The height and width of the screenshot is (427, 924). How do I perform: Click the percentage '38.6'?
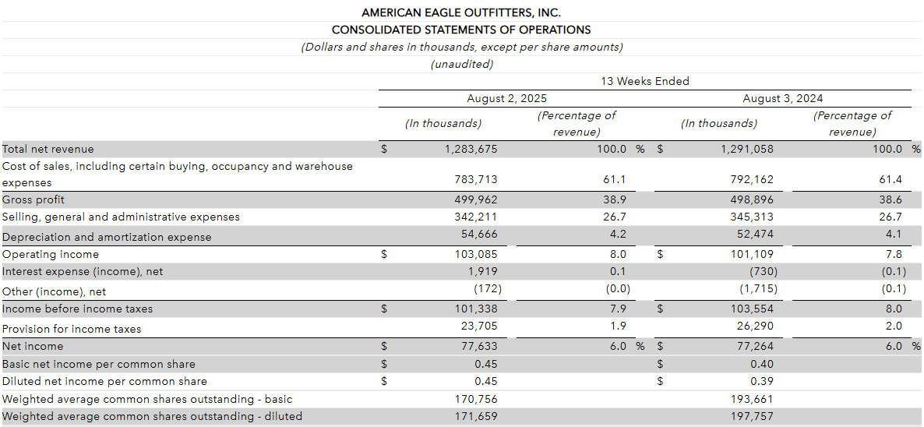coord(891,199)
